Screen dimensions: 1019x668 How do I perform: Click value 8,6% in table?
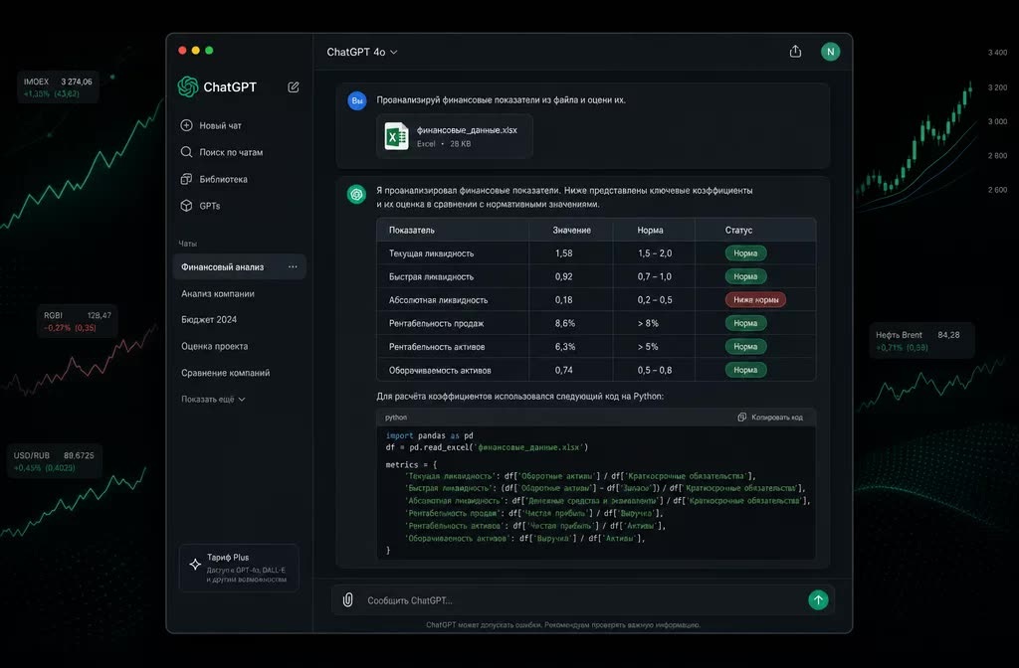point(565,323)
